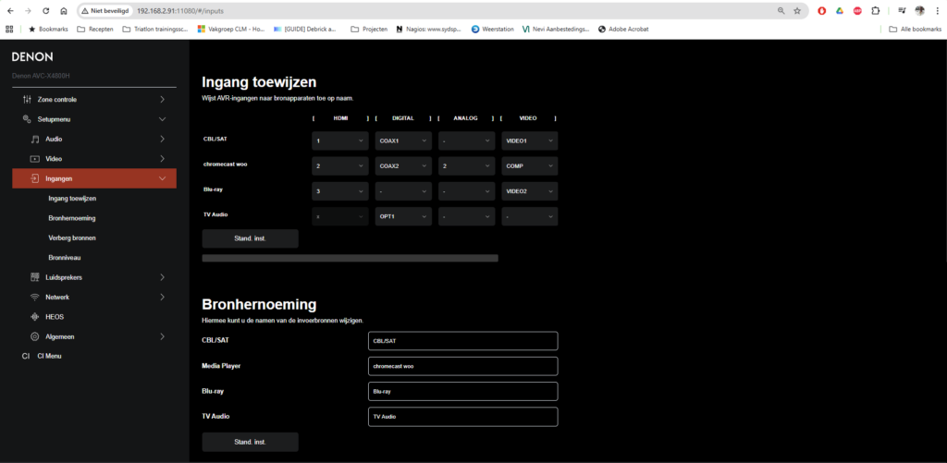
Task: Open the HDMI dropdown for CBL/SAT
Action: 339,141
